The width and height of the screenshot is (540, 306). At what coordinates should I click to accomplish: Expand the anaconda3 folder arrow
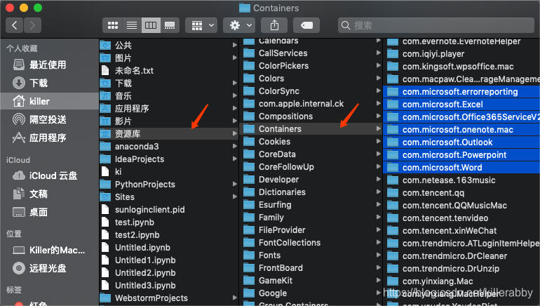point(234,146)
